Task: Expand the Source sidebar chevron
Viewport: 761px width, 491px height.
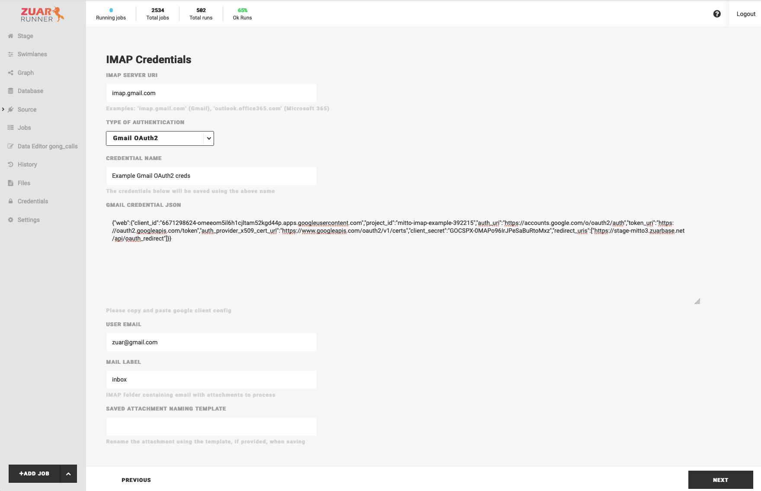Action: coord(3,109)
